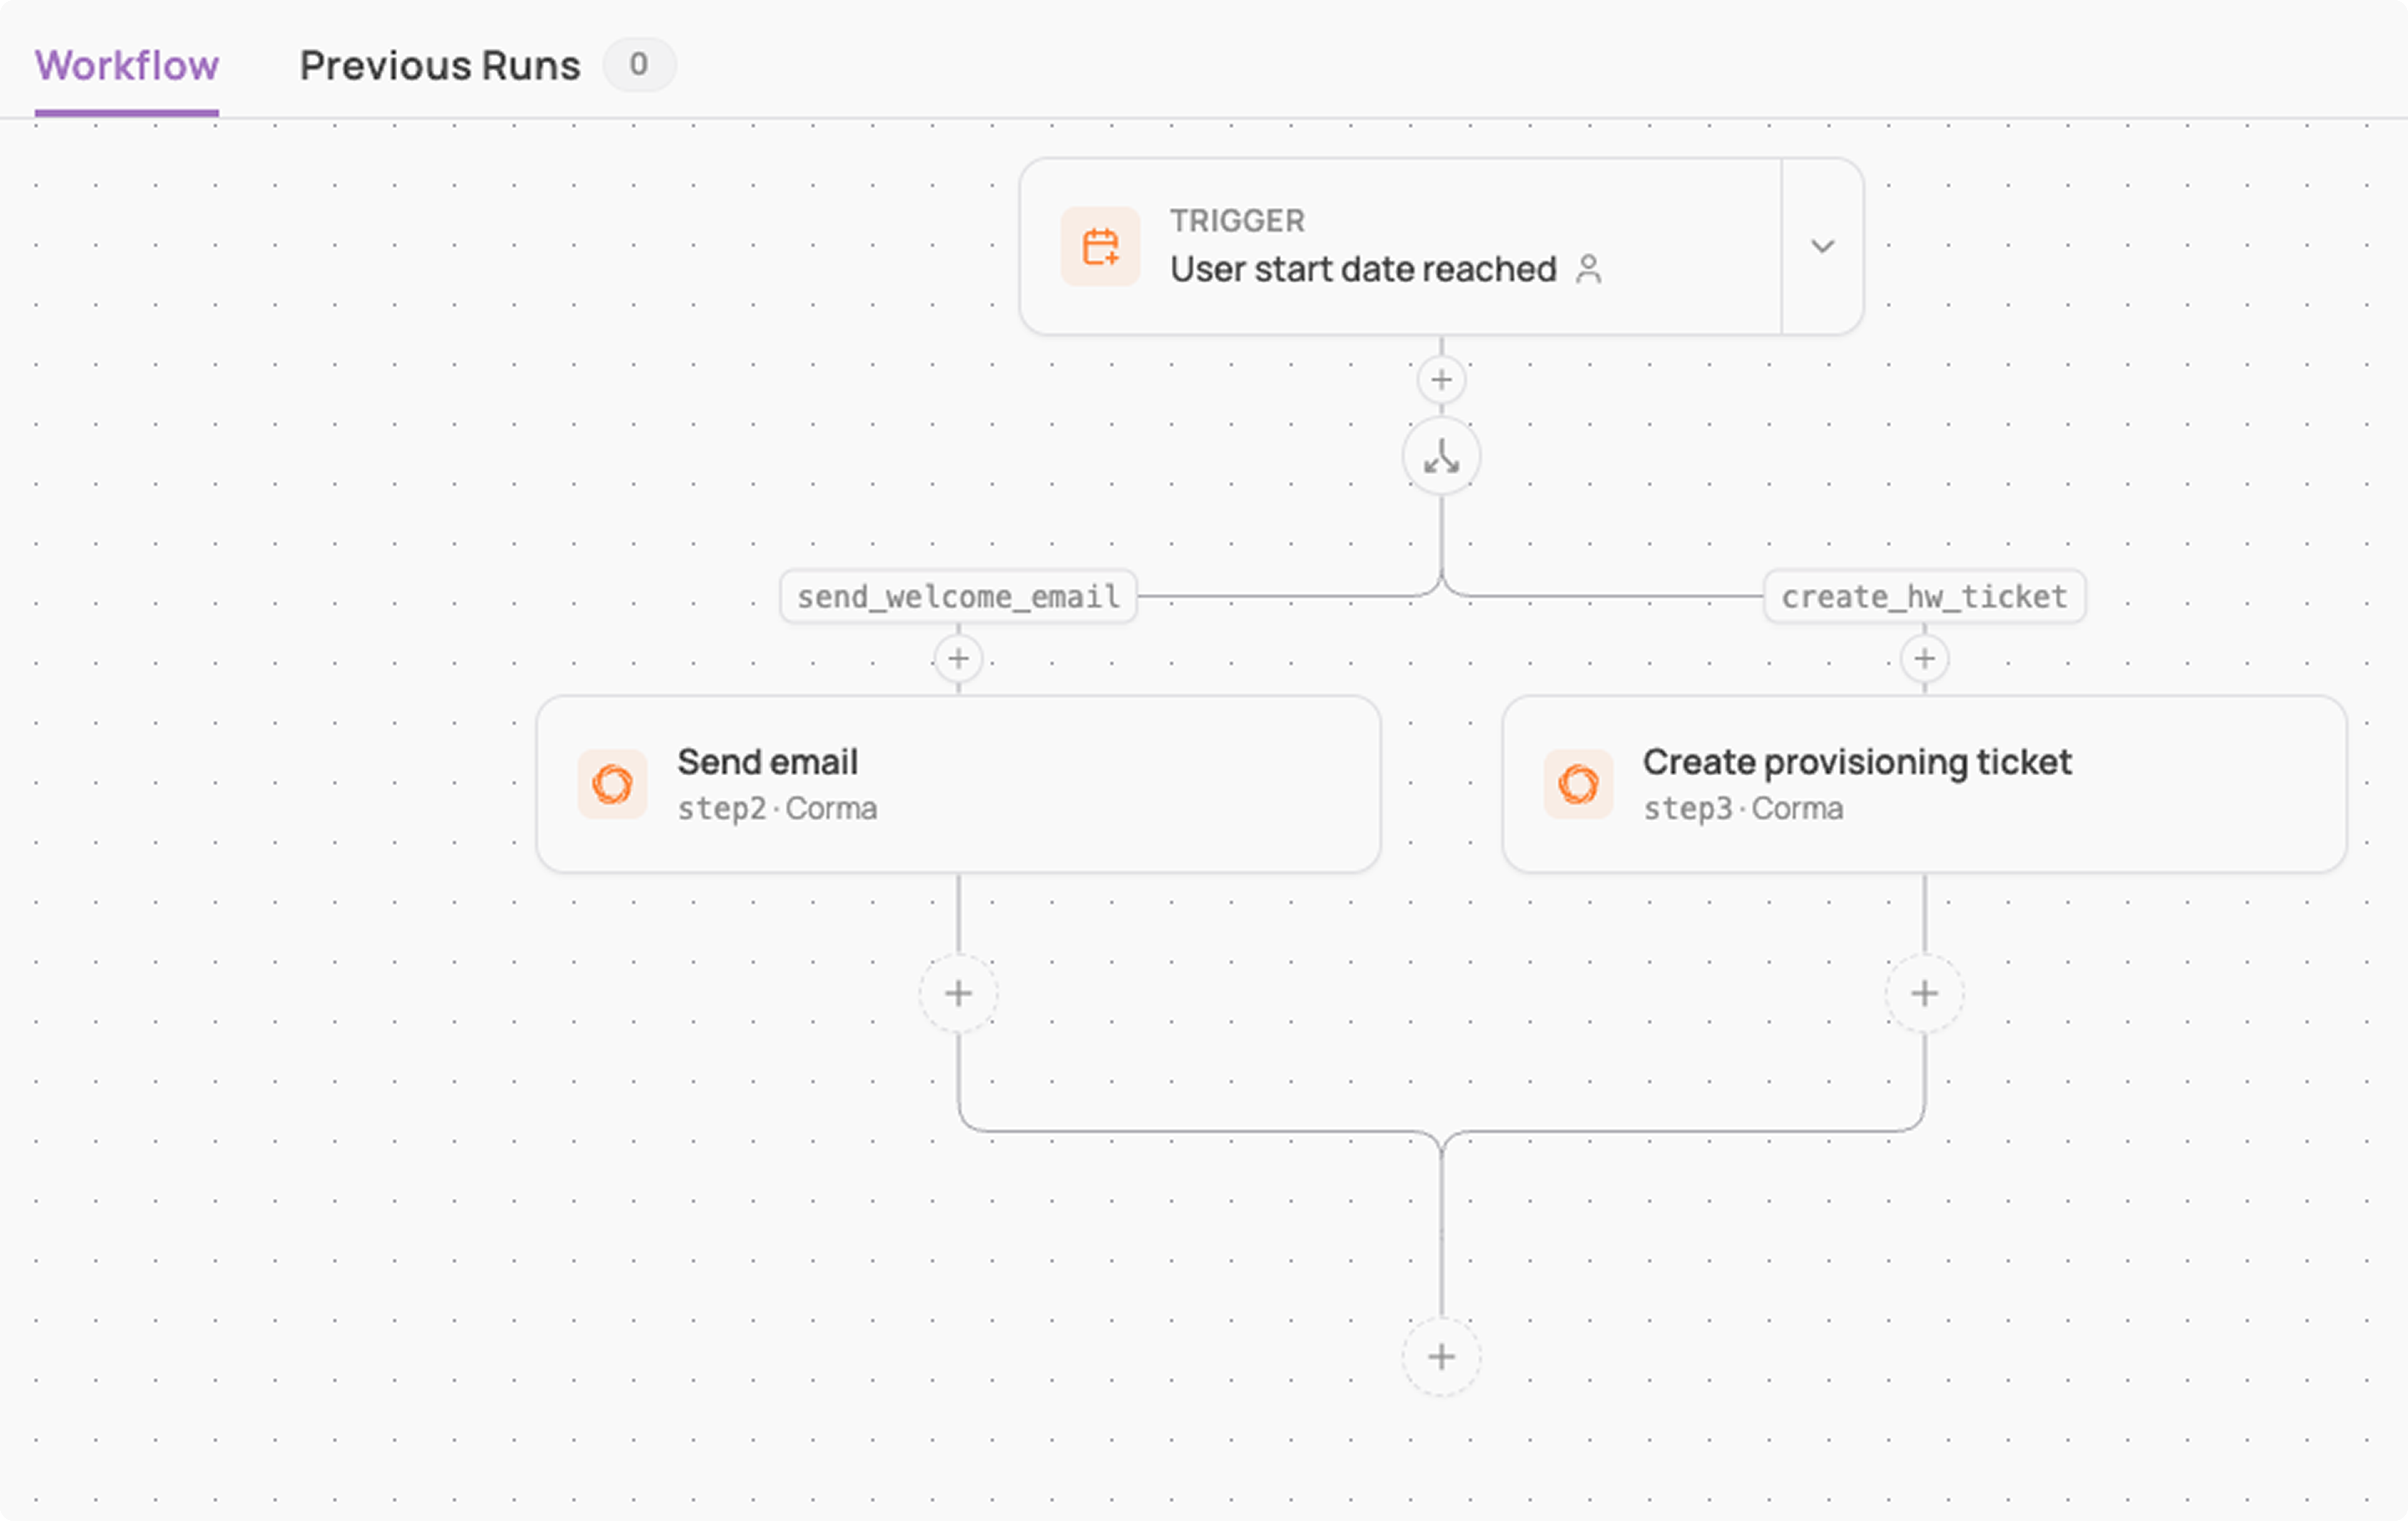Add a step below the trigger
2408x1521 pixels.
click(1441, 380)
